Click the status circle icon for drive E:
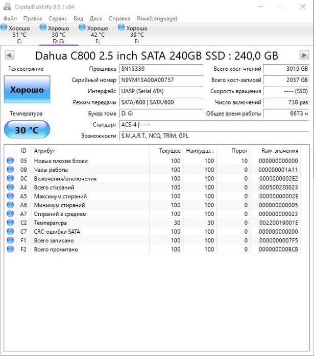Screen dimensions: 314x356 click(x=82, y=28)
